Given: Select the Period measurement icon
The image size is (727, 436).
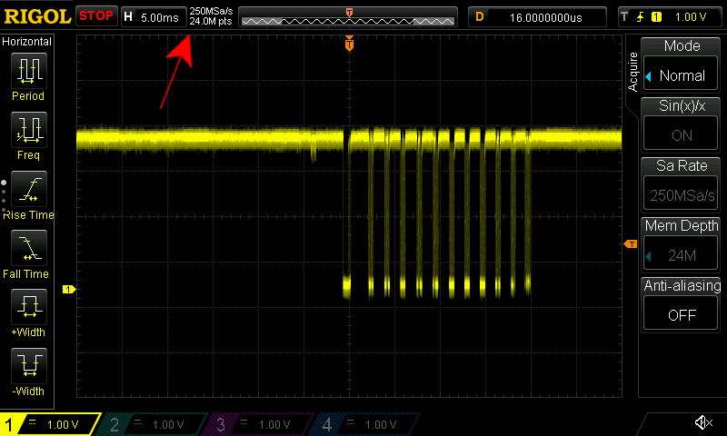Looking at the screenshot, I should [29, 71].
